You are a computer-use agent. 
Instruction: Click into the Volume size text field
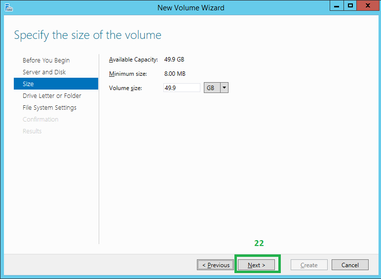[181, 88]
